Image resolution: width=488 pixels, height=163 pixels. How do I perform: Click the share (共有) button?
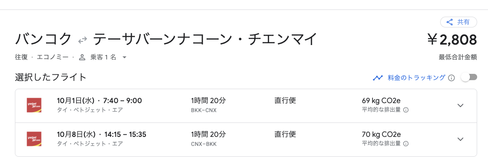point(459,22)
